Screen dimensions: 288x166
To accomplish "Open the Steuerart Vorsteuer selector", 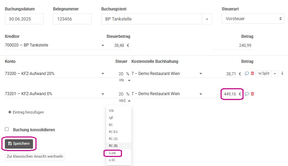I will pyautogui.click(x=253, y=19).
